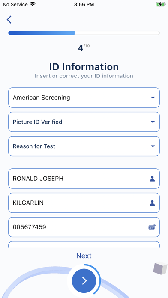Tap the ID Information heading
Image resolution: width=168 pixels, height=298 pixels.
pyautogui.click(x=84, y=67)
